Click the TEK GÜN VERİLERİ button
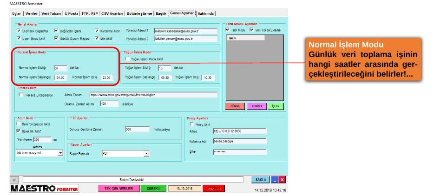This screenshot has height=196, width=434. pos(118,189)
